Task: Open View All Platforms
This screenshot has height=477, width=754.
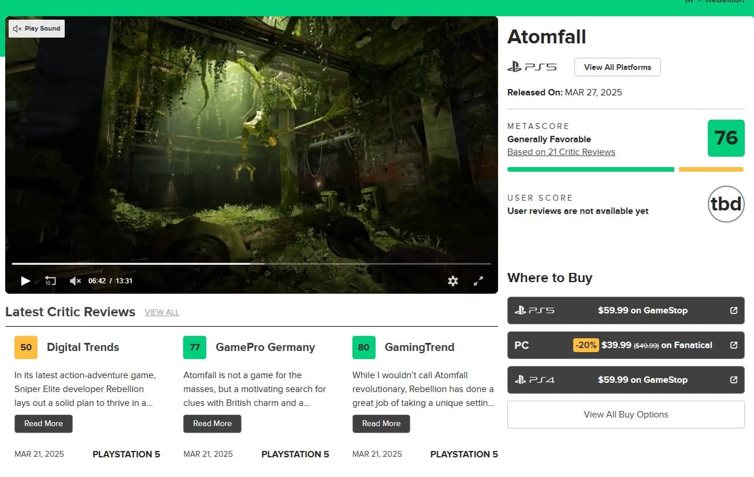Action: point(617,67)
